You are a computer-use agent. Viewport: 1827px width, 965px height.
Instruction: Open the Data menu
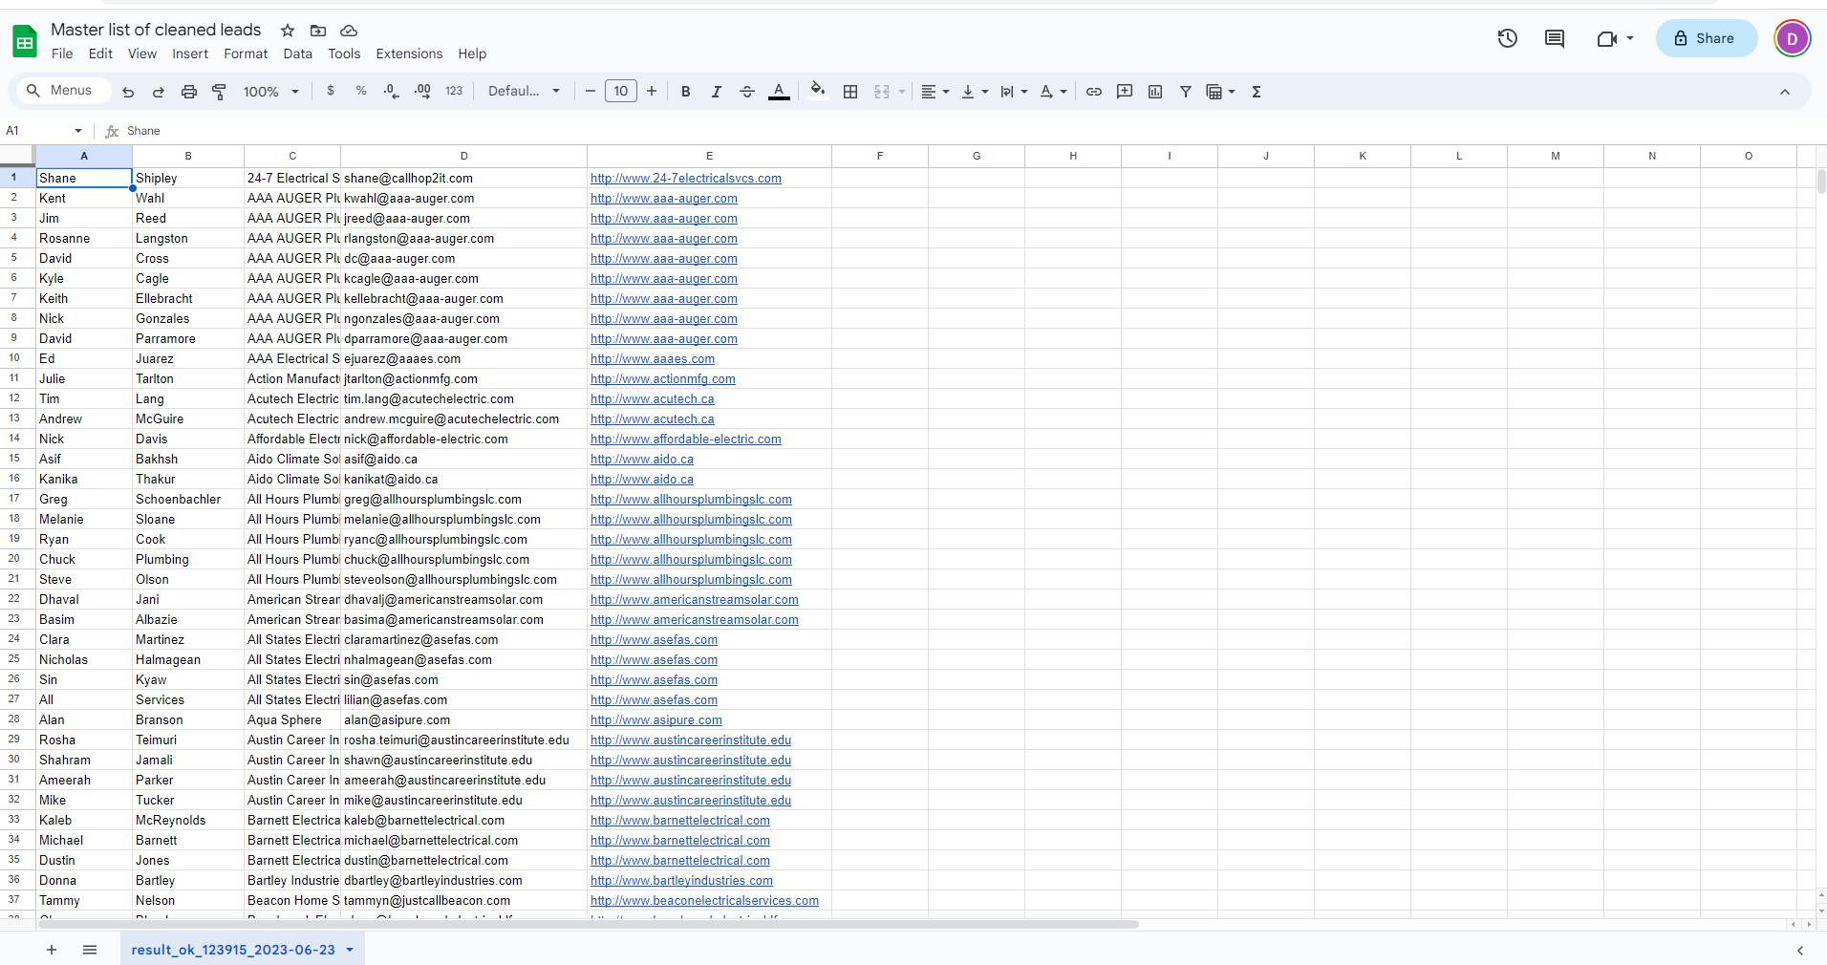[x=298, y=54]
